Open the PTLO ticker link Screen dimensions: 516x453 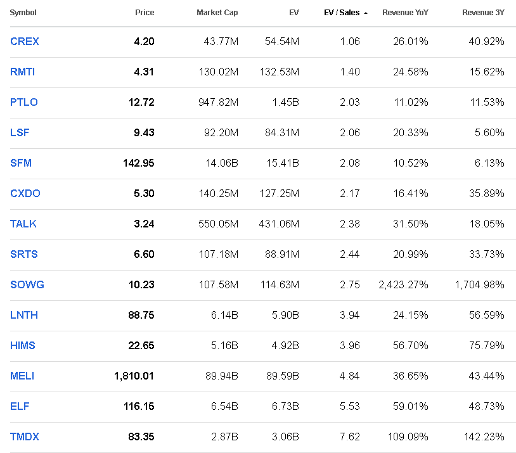coord(24,102)
